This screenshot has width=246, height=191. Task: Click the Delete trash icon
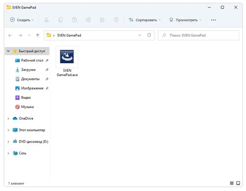(x=116, y=20)
